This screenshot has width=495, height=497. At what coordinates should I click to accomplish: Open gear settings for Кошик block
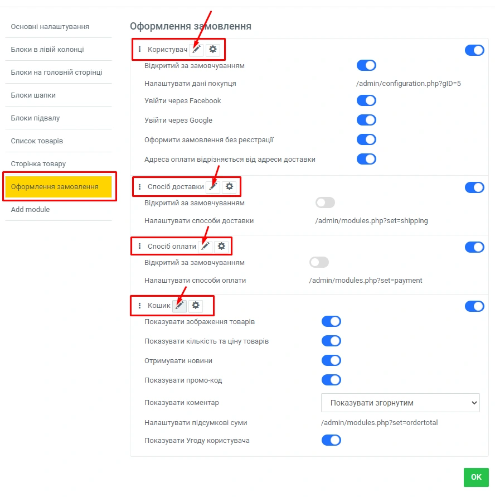[196, 306]
